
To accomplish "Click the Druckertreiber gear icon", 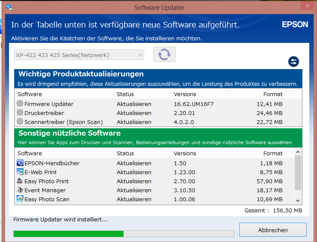I will point(20,113).
